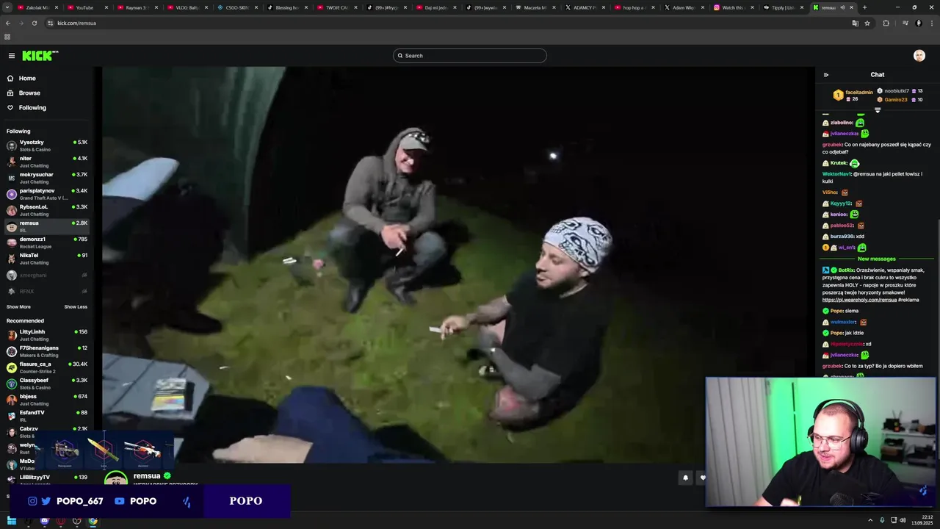Click Gamiro23 in chat leaderboard
Image resolution: width=940 pixels, height=529 pixels.
pyautogui.click(x=896, y=100)
